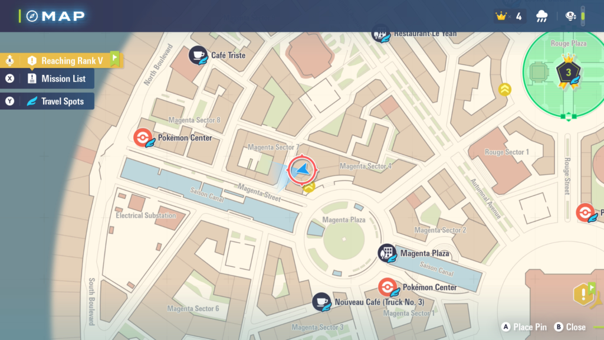Click the Café Triste coffee cup icon
Image resolution: width=604 pixels, height=340 pixels.
click(198, 55)
